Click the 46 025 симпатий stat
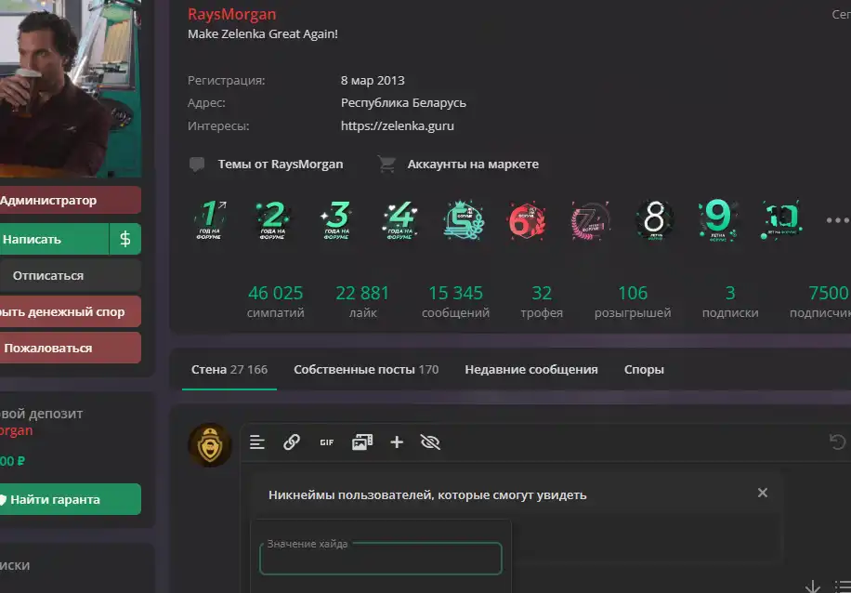This screenshot has height=593, width=851. 275,302
